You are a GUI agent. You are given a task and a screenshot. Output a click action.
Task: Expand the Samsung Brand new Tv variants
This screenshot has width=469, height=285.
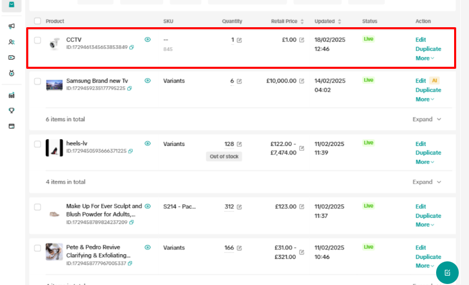(x=426, y=119)
